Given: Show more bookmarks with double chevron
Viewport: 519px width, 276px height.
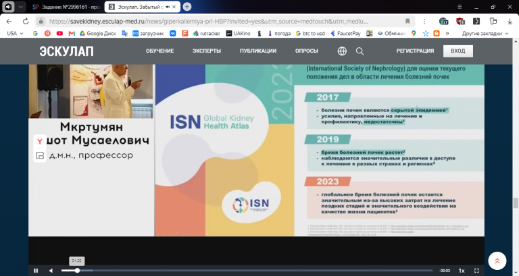Looking at the screenshot, I should coord(447,33).
